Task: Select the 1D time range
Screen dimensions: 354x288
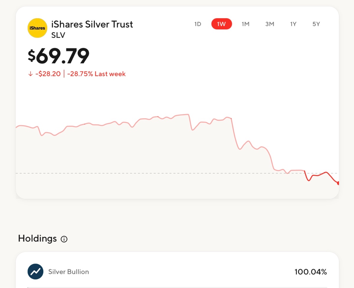Action: coord(198,24)
